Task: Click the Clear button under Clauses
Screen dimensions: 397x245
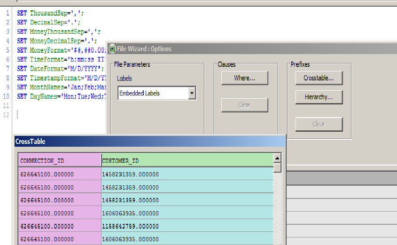Action: pos(244,105)
